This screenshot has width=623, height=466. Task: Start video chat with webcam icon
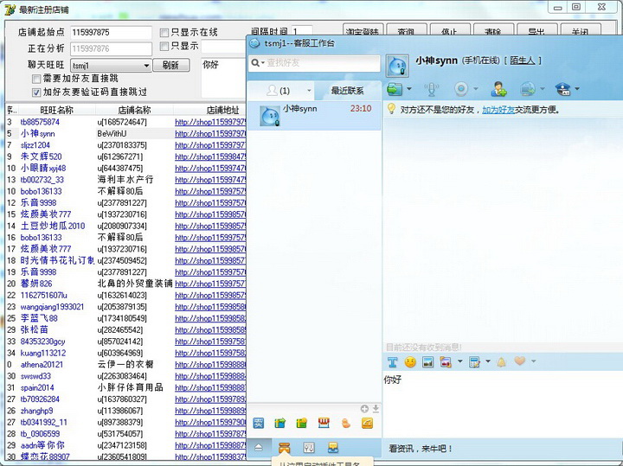[x=461, y=89]
